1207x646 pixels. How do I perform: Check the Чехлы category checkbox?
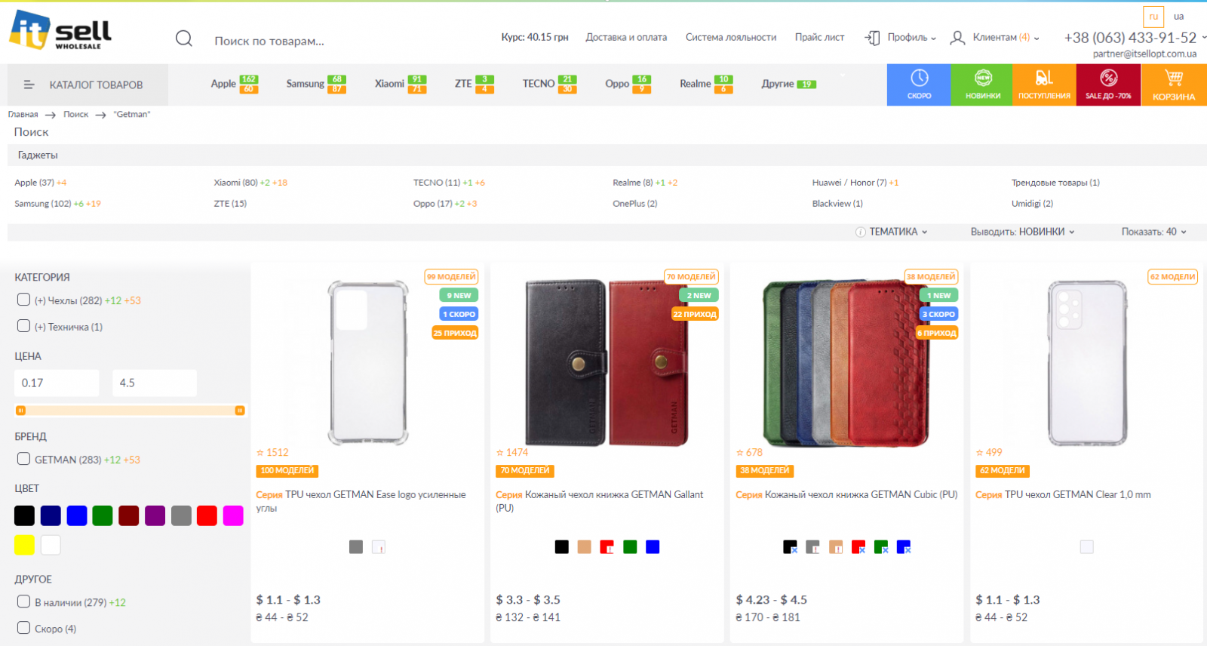point(24,300)
